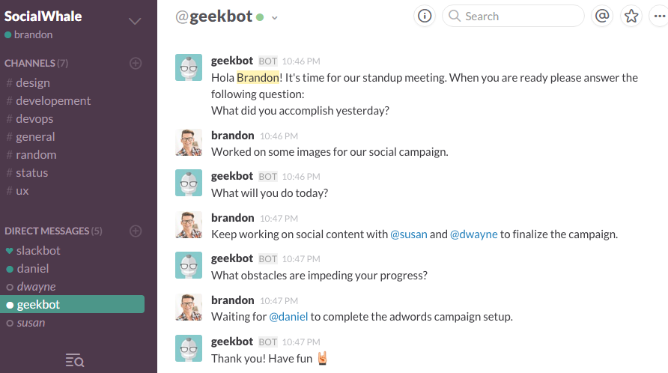Screen dimensions: 668x373
Task: Add a new channel with plus icon
Action: point(136,63)
